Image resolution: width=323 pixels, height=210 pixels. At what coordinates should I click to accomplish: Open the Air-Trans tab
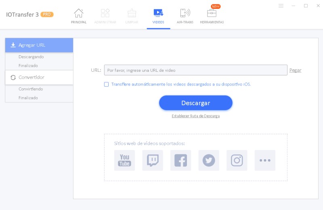tap(185, 16)
